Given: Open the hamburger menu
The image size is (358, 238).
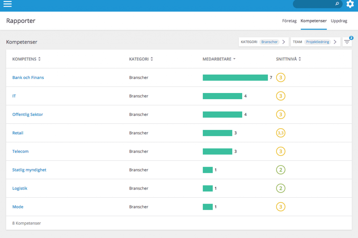Looking at the screenshot, I should pos(8,4).
